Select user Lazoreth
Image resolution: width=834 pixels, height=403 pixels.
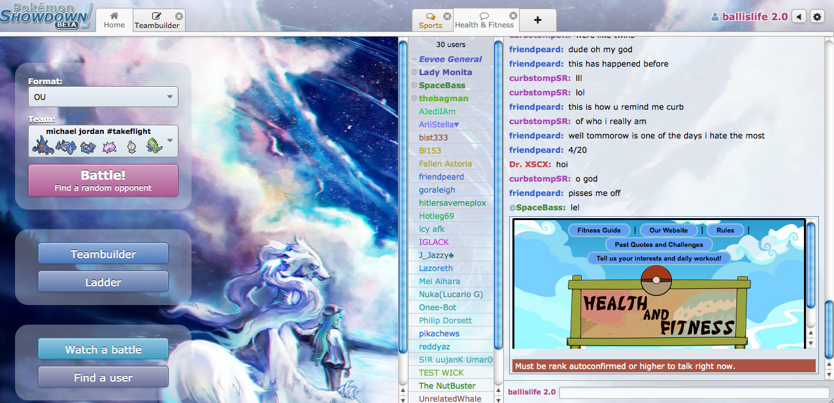tap(451, 268)
